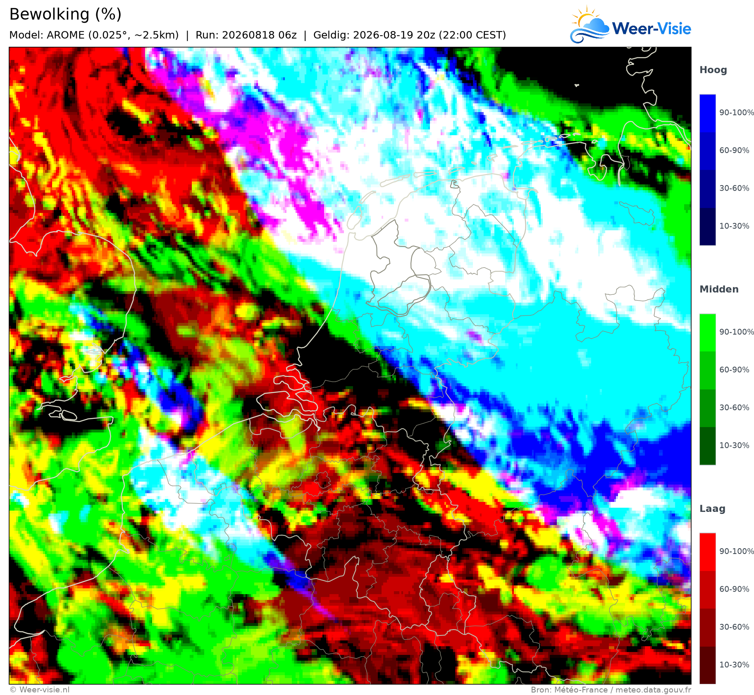The image size is (754, 695).
Task: Click the Hoog legend heading
Action: point(713,70)
